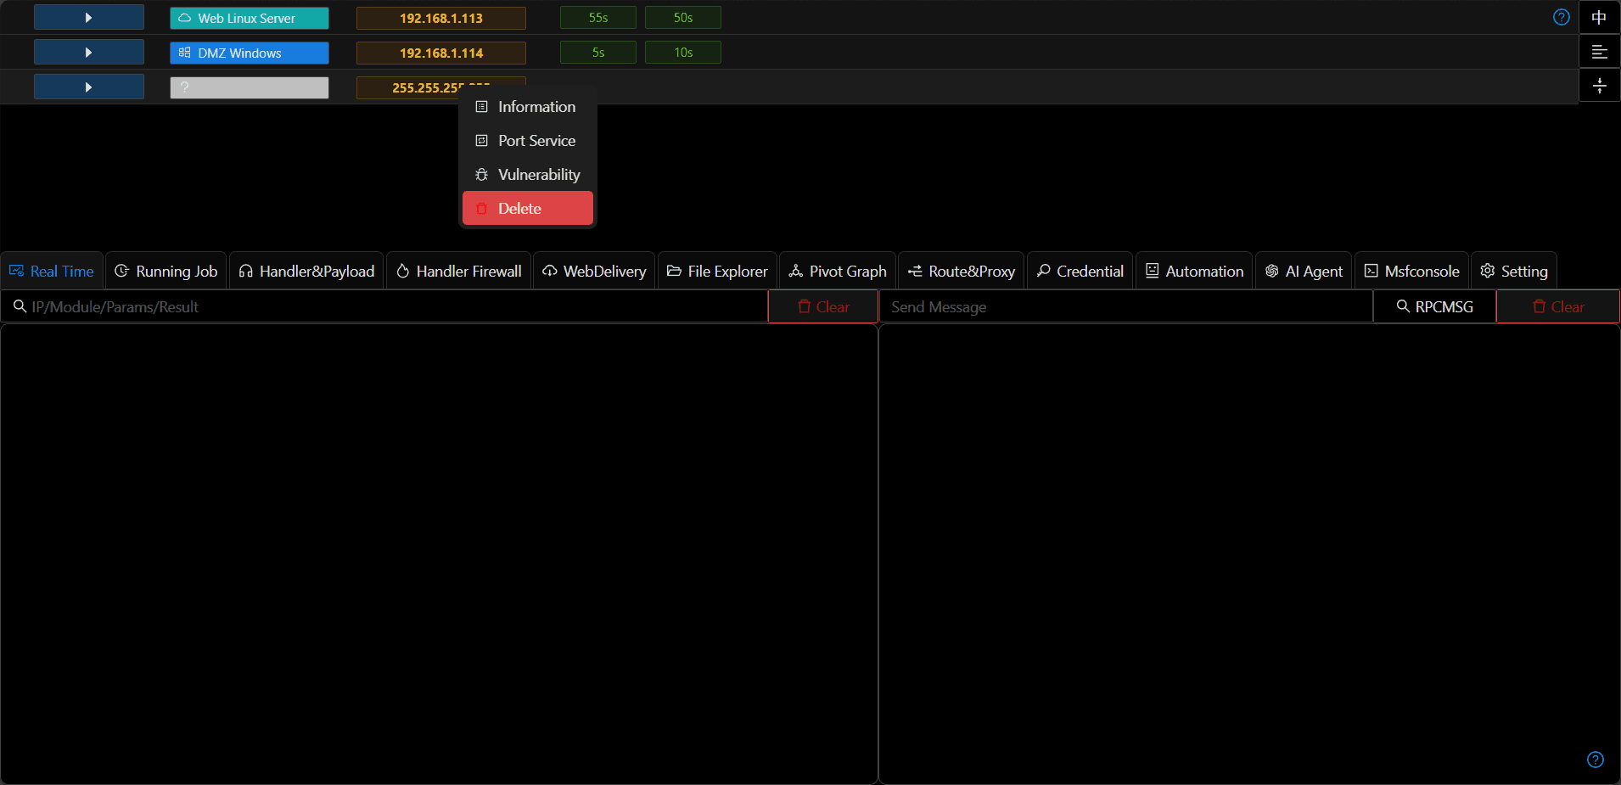Open the Msfconsole tab
The height and width of the screenshot is (785, 1621).
point(1411,271)
